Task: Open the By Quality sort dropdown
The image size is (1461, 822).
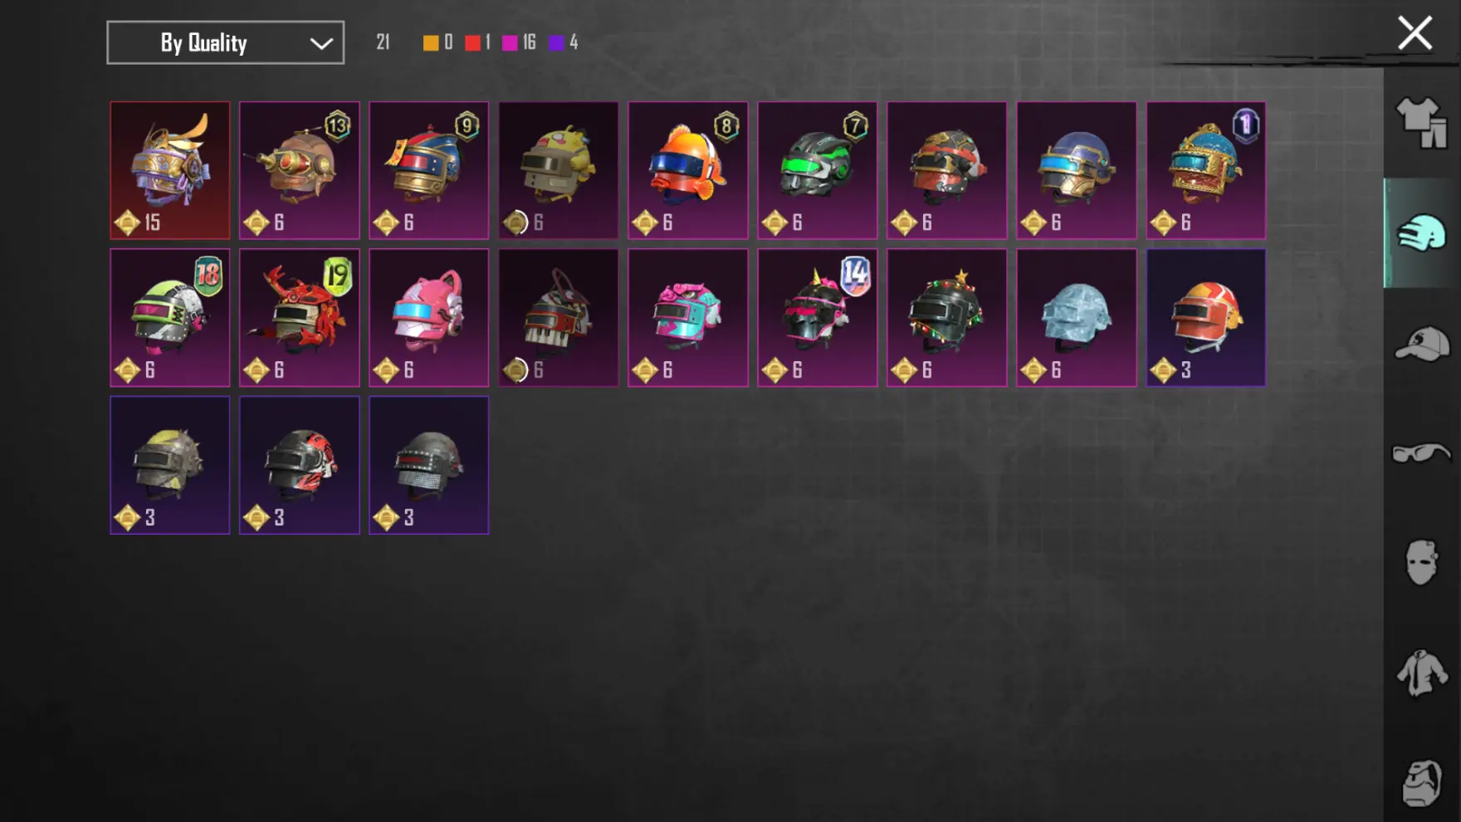Action: (225, 42)
